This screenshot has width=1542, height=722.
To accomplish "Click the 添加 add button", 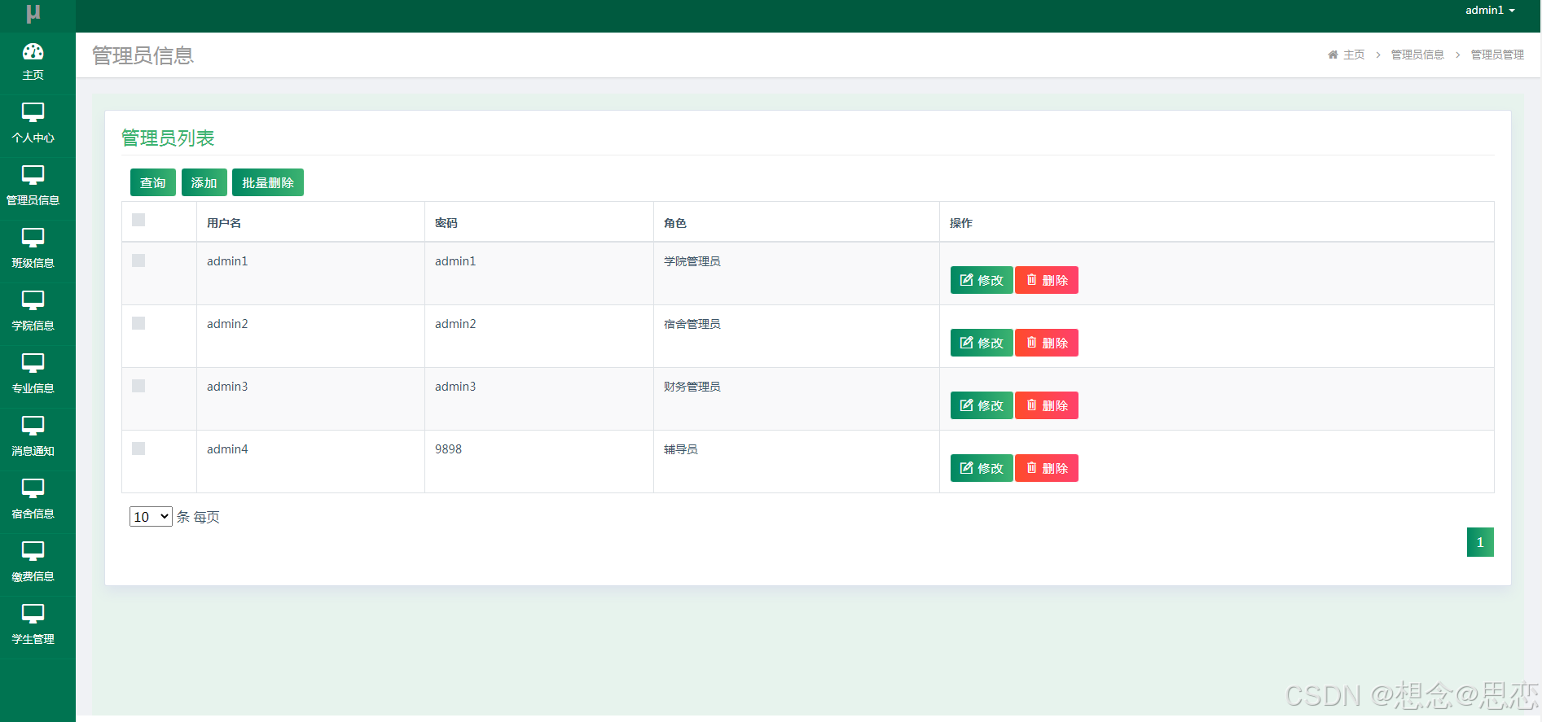I will click(x=204, y=182).
